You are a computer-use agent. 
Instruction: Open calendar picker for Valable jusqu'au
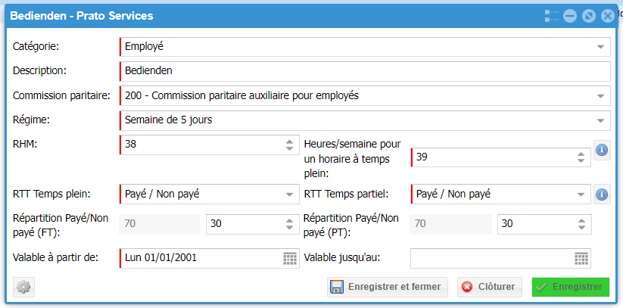(581, 258)
